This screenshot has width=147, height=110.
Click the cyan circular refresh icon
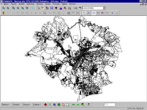(x=32, y=8)
